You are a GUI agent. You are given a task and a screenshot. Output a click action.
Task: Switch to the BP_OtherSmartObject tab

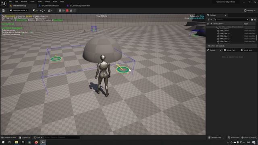(x=50, y=6)
